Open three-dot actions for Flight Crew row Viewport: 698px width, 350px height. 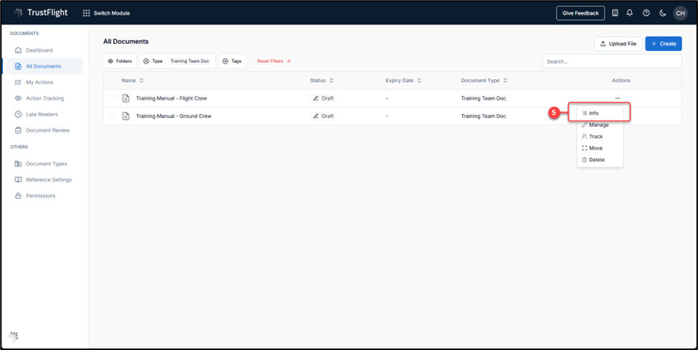pos(617,98)
